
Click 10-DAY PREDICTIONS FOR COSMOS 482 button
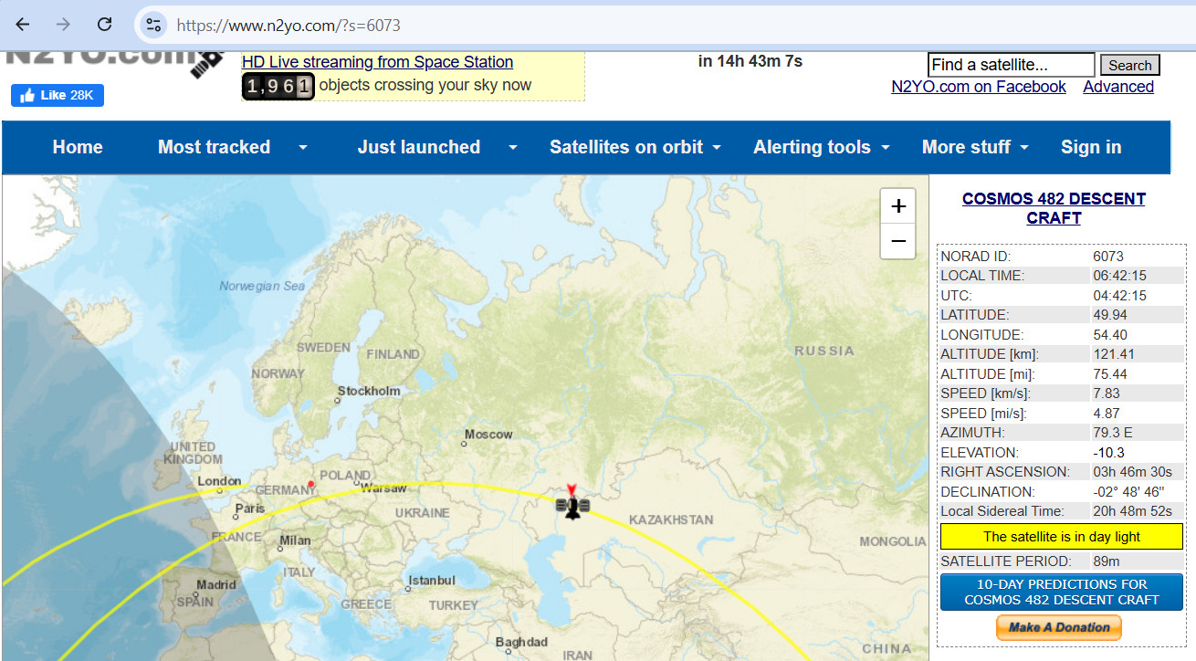click(x=1061, y=592)
